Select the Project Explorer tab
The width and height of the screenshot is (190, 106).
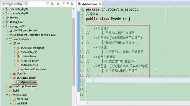[14, 4]
